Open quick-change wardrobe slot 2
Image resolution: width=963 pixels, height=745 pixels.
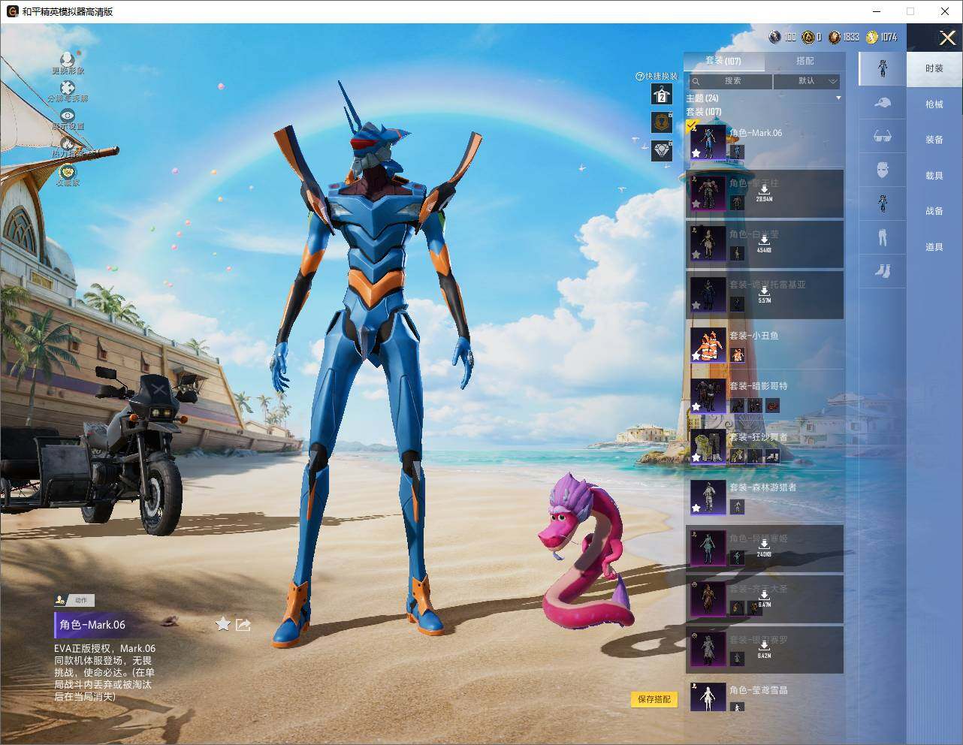point(661,95)
